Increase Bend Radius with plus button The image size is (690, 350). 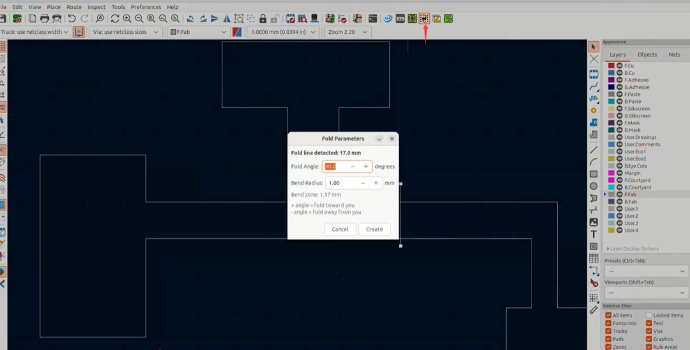376,183
